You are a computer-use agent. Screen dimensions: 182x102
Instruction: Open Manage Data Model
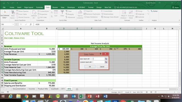click(x=110, y=17)
